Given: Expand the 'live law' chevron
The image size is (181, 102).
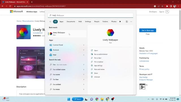Looking at the screenshot, I should 84,79.
